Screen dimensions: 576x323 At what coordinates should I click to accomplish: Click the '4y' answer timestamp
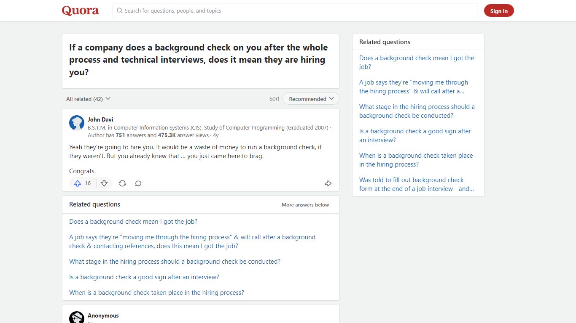(215, 135)
